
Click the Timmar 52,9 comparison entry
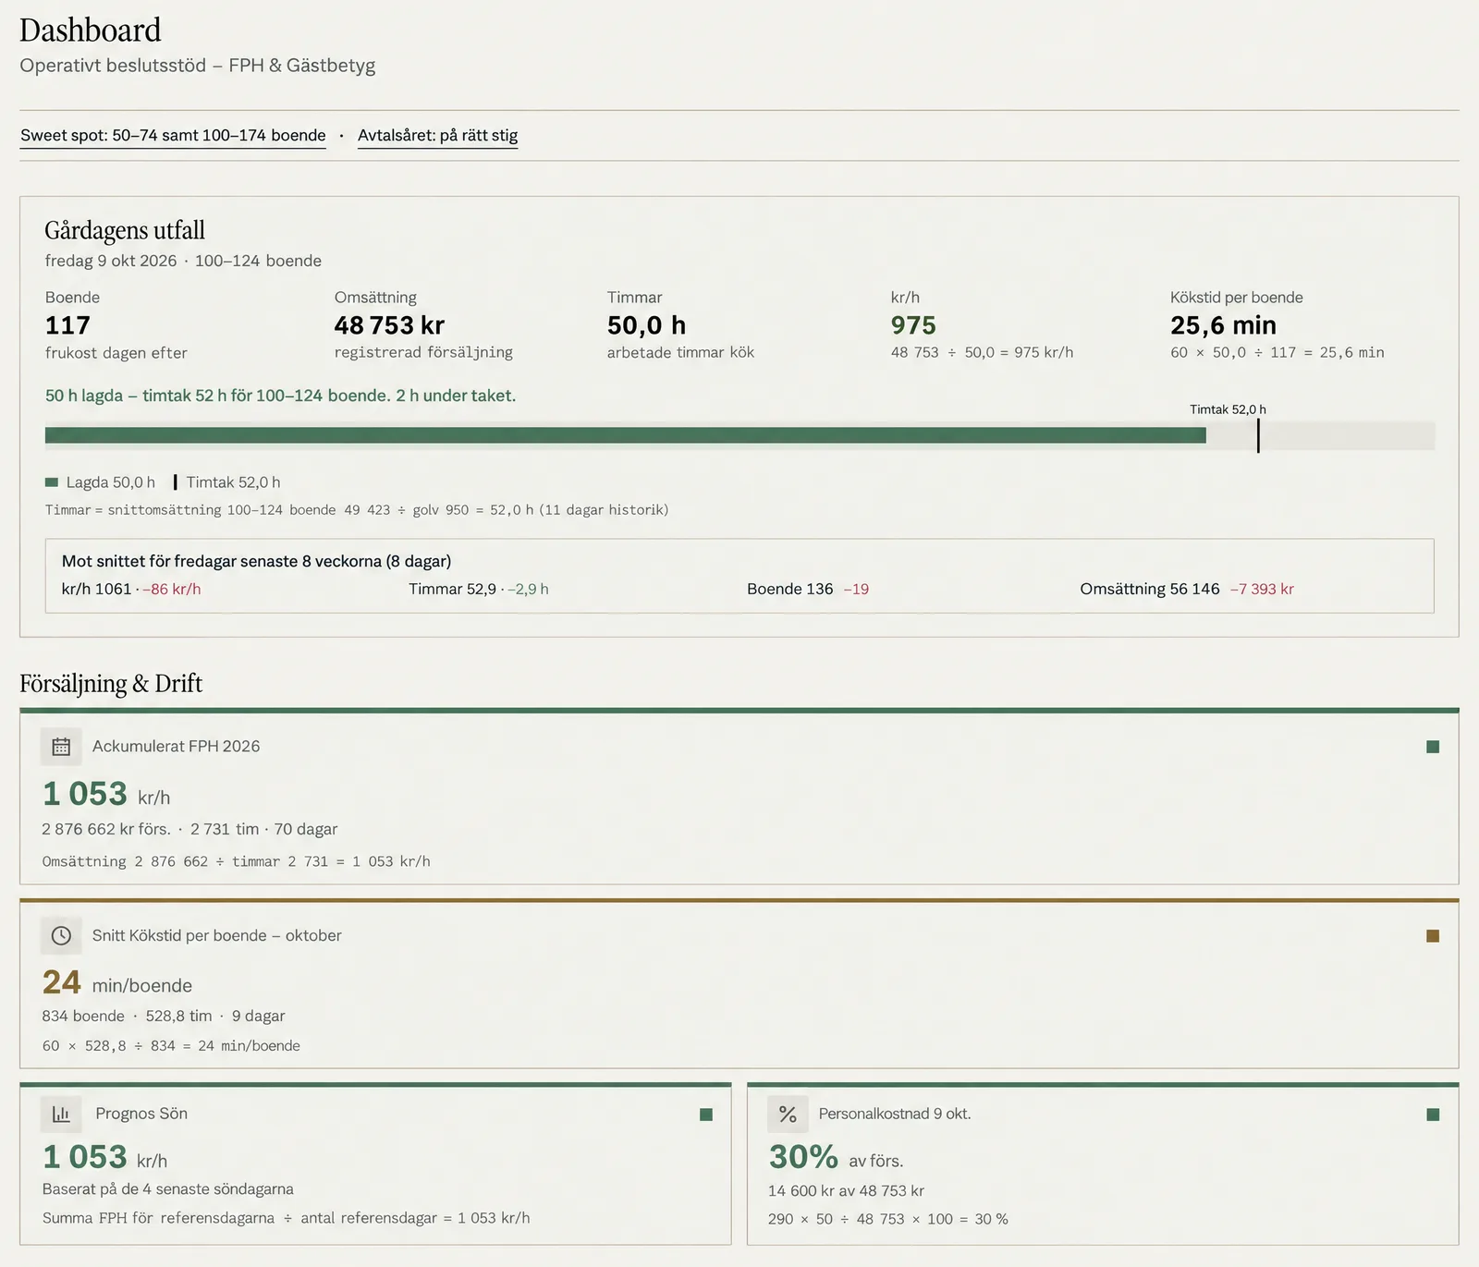[479, 590]
